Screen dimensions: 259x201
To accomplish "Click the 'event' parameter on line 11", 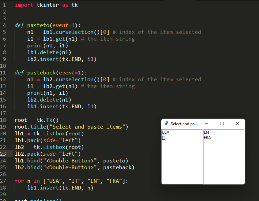I will [67, 73].
